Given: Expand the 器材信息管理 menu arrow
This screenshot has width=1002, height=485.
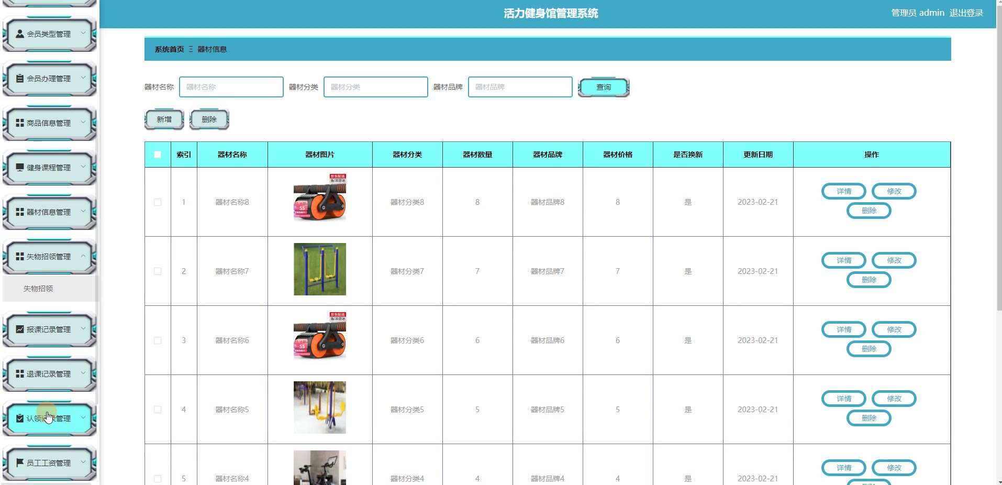Looking at the screenshot, I should coord(83,212).
